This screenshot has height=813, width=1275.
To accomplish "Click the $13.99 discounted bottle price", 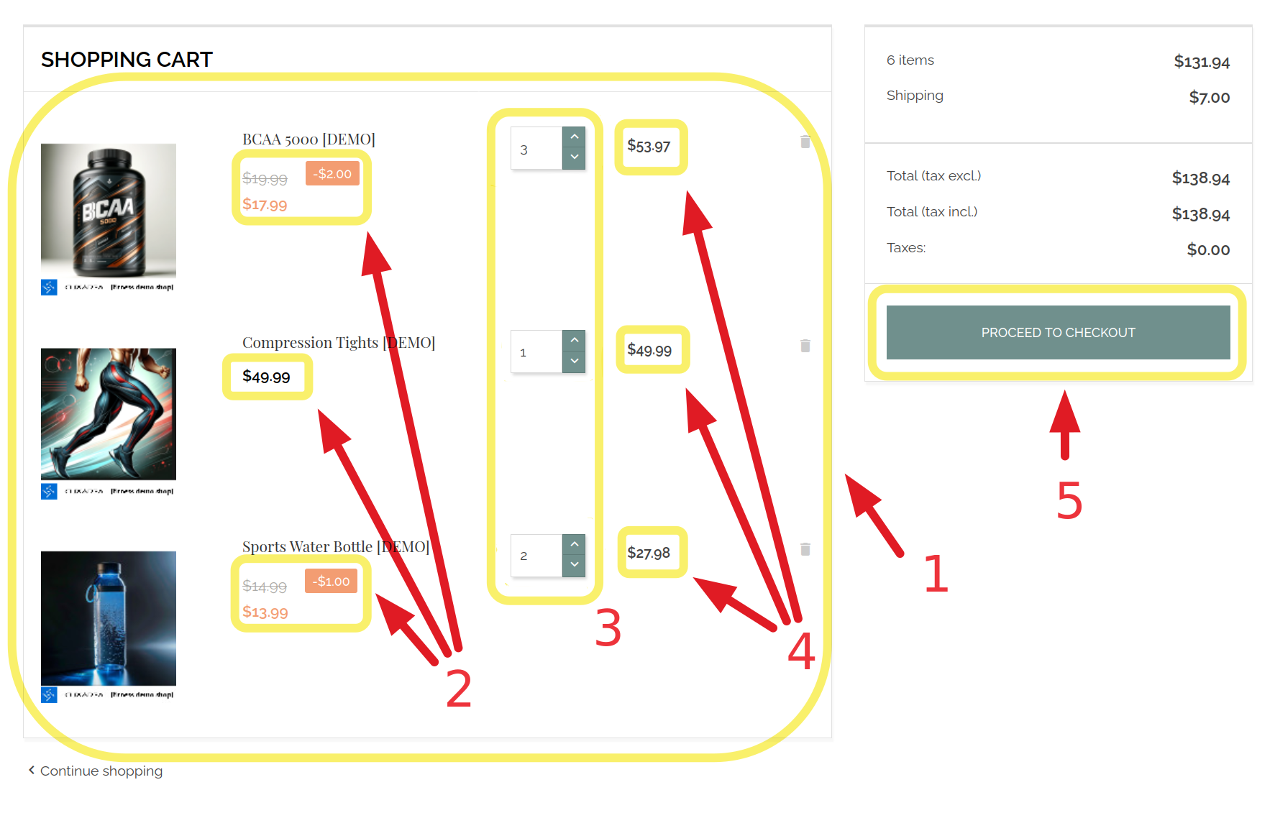I will click(x=265, y=612).
